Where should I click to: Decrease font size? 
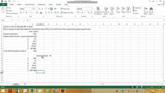(42, 9)
